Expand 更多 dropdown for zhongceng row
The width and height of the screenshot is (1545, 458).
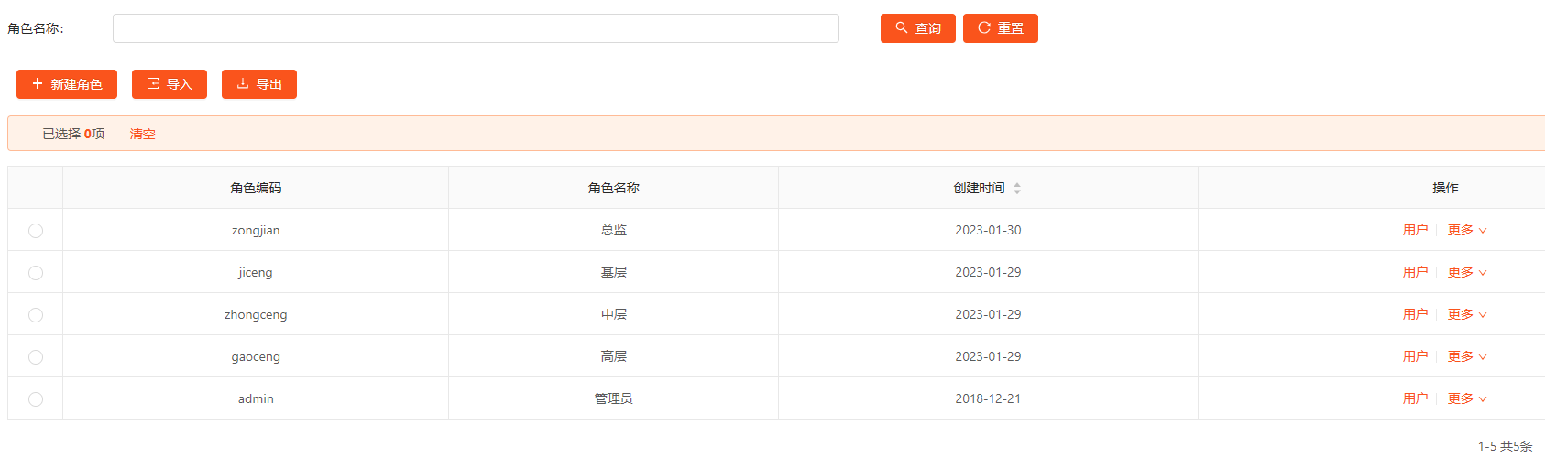[x=1466, y=315]
